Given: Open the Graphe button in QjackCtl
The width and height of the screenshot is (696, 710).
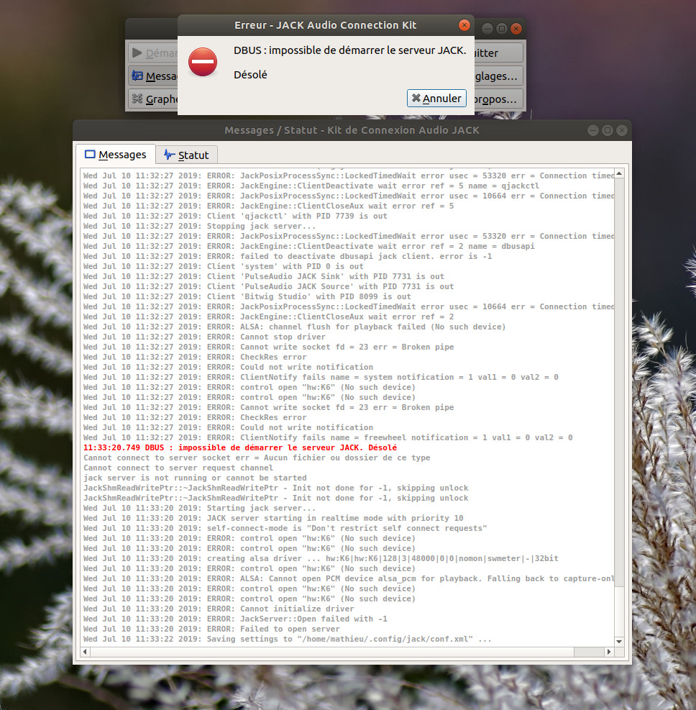Looking at the screenshot, I should [153, 99].
